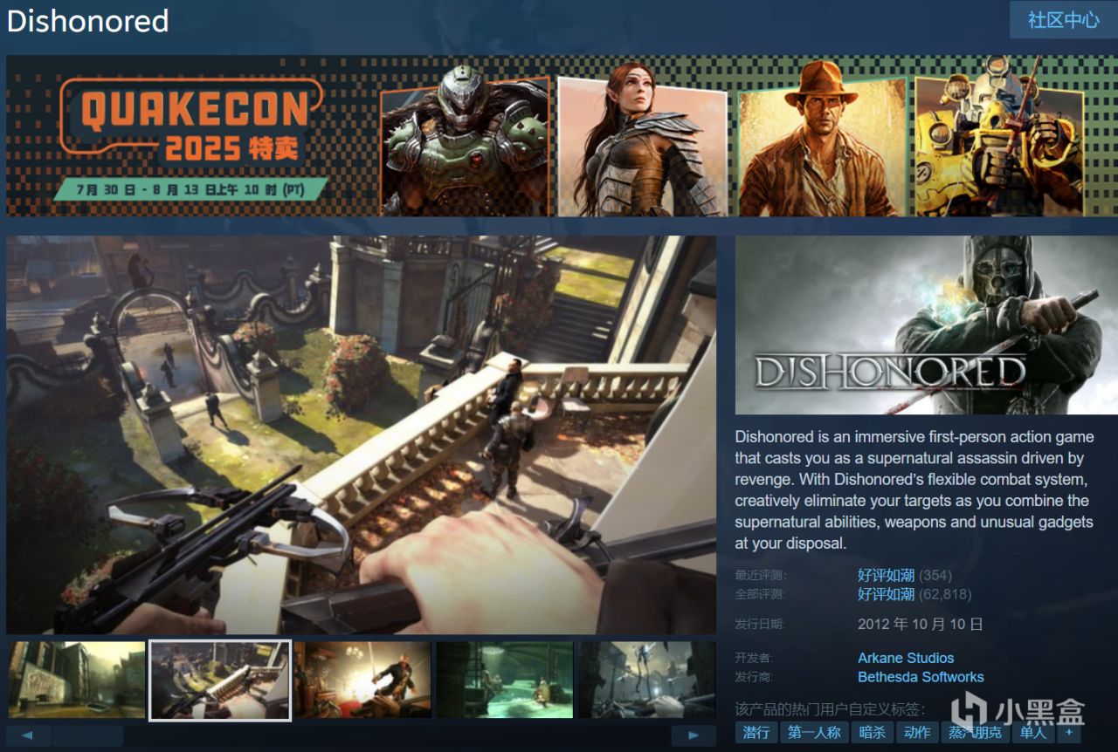Select the first street scene thumbnail
Image resolution: width=1118 pixels, height=752 pixels.
76,680
